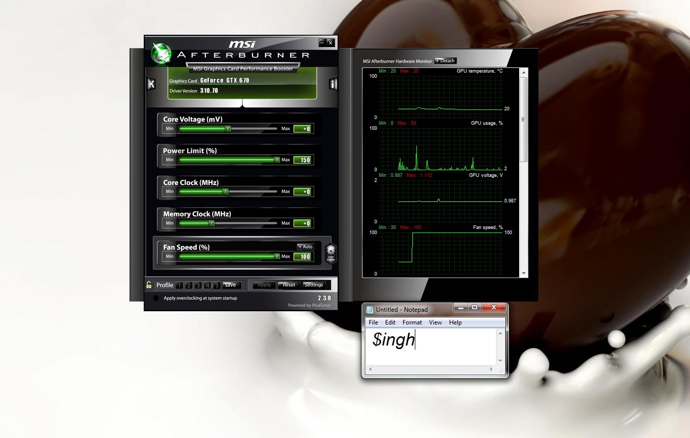Click the 'Powered by RivaTuner' text
This screenshot has height=438, width=690.
point(309,305)
